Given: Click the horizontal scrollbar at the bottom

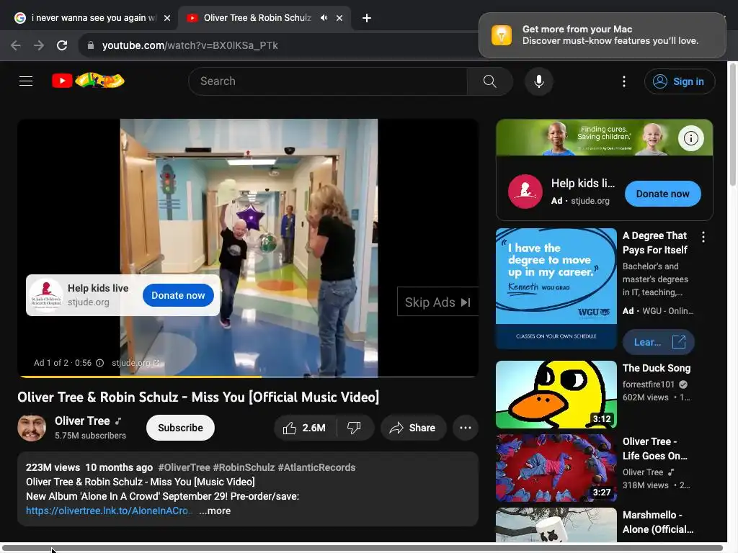Looking at the screenshot, I should [363, 548].
